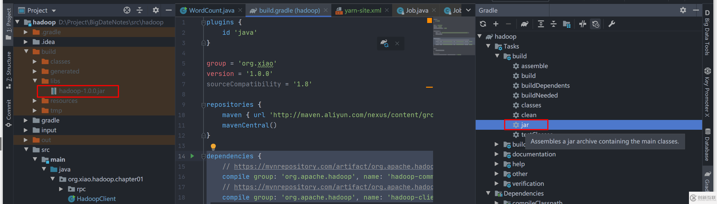Viewport: 717px width, 204px height.
Task: Expand all nodes in Gradle panel
Action: click(541, 24)
